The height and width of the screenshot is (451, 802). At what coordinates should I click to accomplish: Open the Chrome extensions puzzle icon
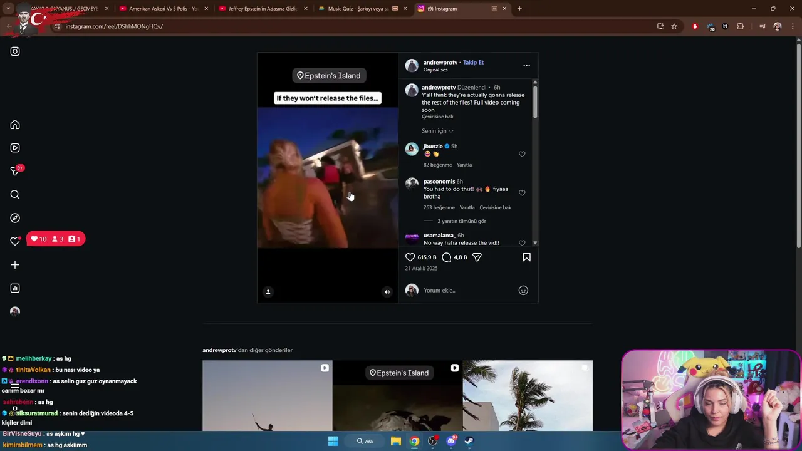tap(741, 26)
